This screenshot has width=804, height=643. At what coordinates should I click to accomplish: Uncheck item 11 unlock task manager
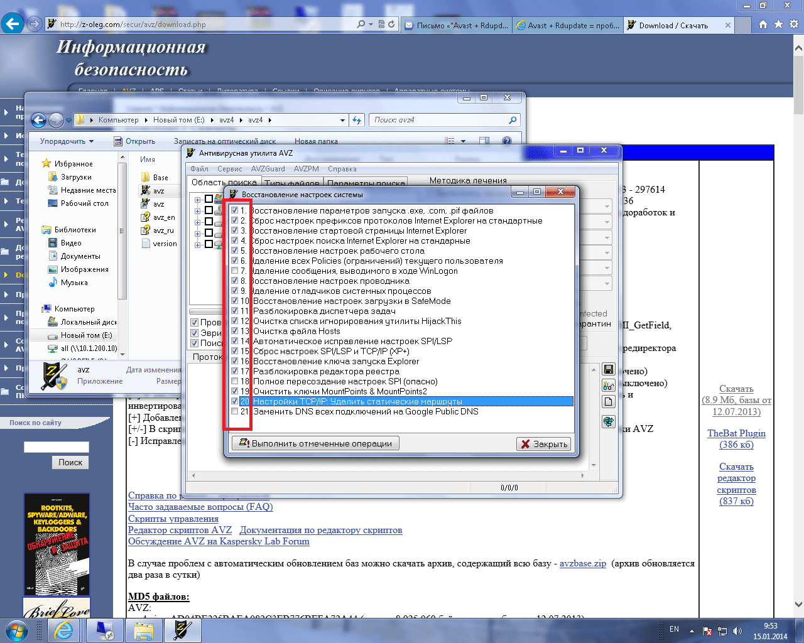click(x=235, y=311)
